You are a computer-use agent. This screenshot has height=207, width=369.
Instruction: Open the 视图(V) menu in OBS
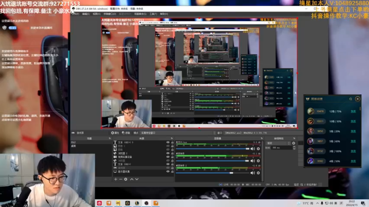(96, 14)
